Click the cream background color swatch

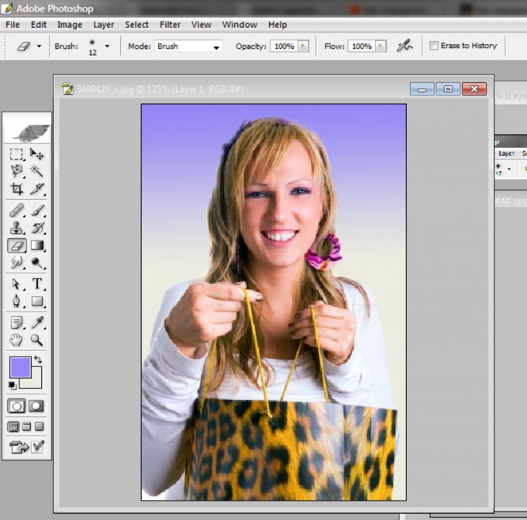click(x=36, y=381)
